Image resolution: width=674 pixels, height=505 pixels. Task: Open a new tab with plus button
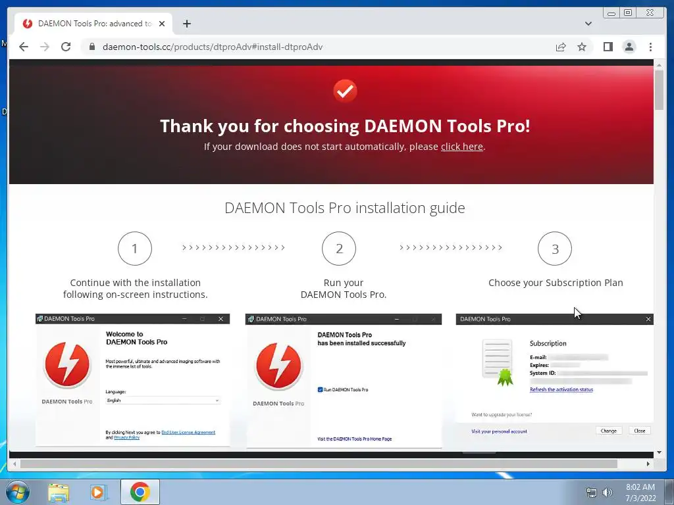point(186,24)
